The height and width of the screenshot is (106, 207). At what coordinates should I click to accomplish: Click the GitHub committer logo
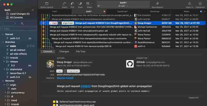pyautogui.click(x=130, y=64)
